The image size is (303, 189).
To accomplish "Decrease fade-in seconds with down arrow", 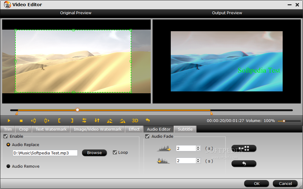I will 198,149.
